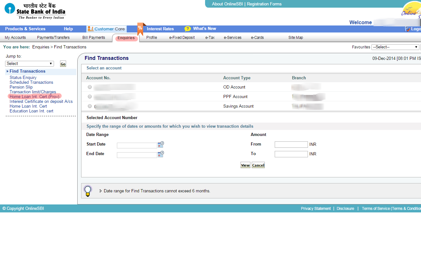Open the e-Cards tab
The image size is (421, 264).
(257, 38)
